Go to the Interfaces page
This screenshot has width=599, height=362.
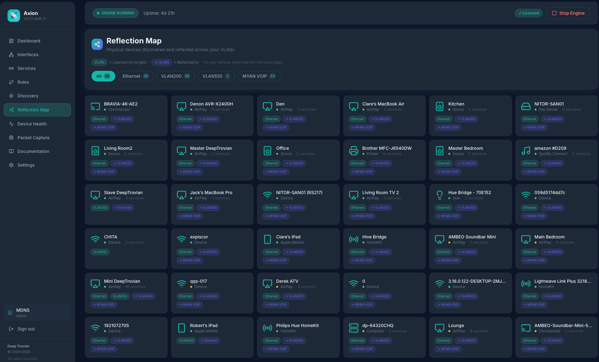tap(37, 55)
